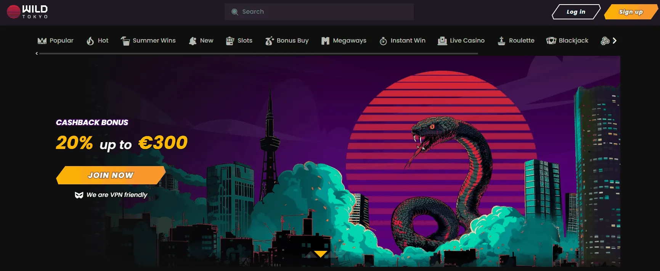Screen dimensions: 660x271
Task: Click the JOIN NOW banner button
Action: pos(111,175)
